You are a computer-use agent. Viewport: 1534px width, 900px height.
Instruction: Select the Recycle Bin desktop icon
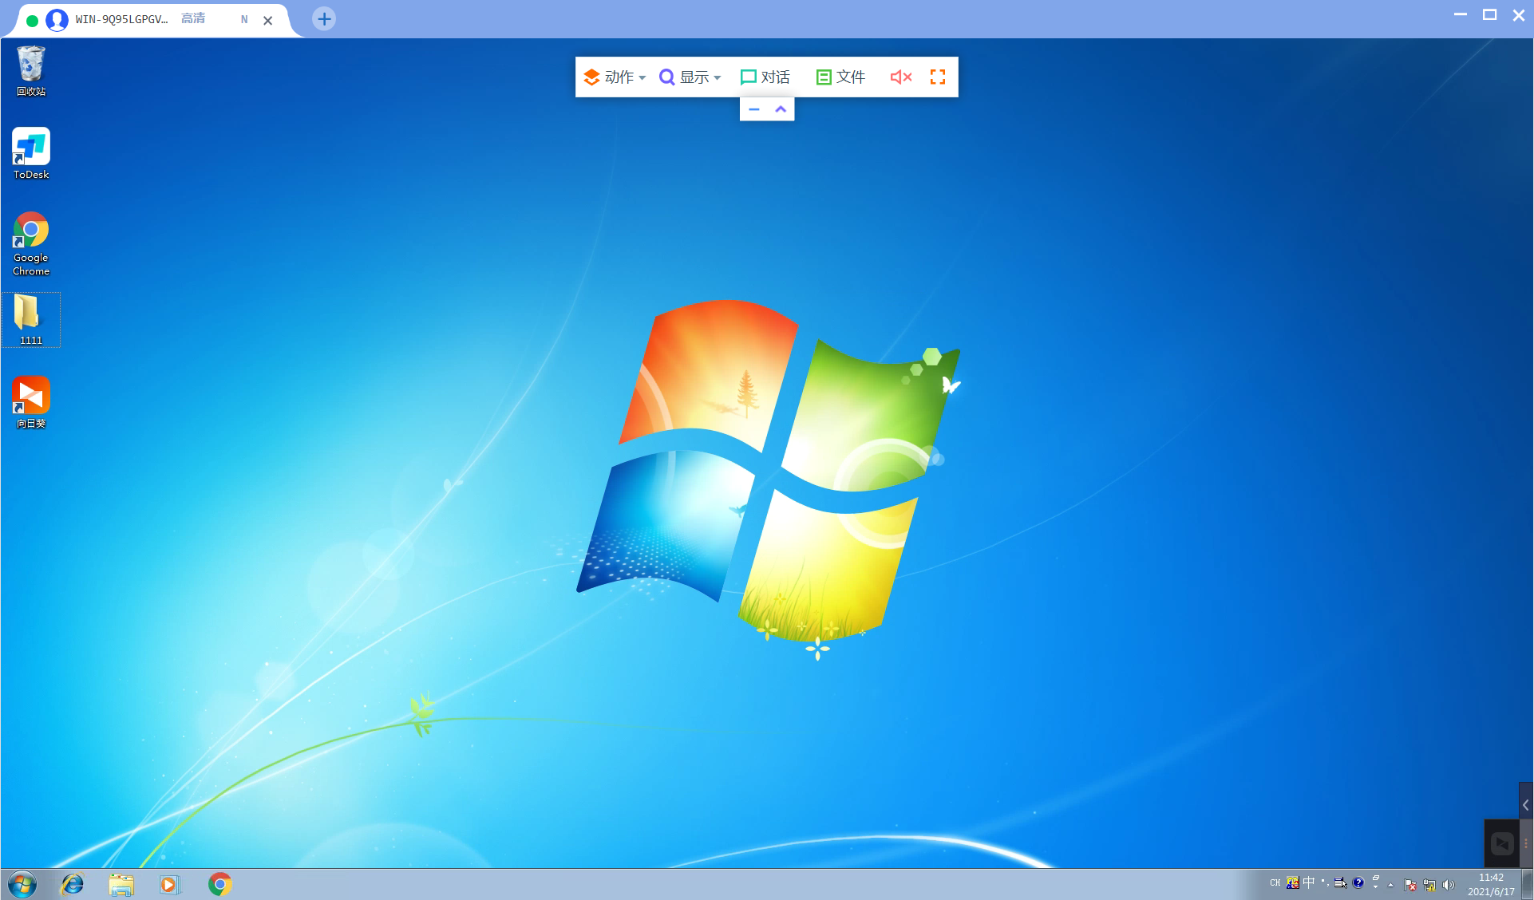31,71
